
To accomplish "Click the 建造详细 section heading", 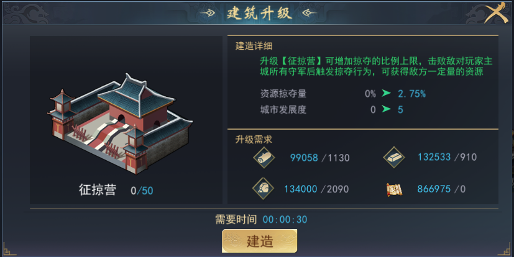I will pyautogui.click(x=254, y=46).
